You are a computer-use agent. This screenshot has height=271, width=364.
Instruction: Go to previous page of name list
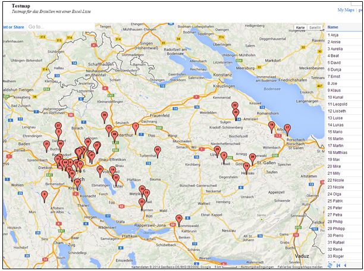pyautogui.click(x=345, y=265)
